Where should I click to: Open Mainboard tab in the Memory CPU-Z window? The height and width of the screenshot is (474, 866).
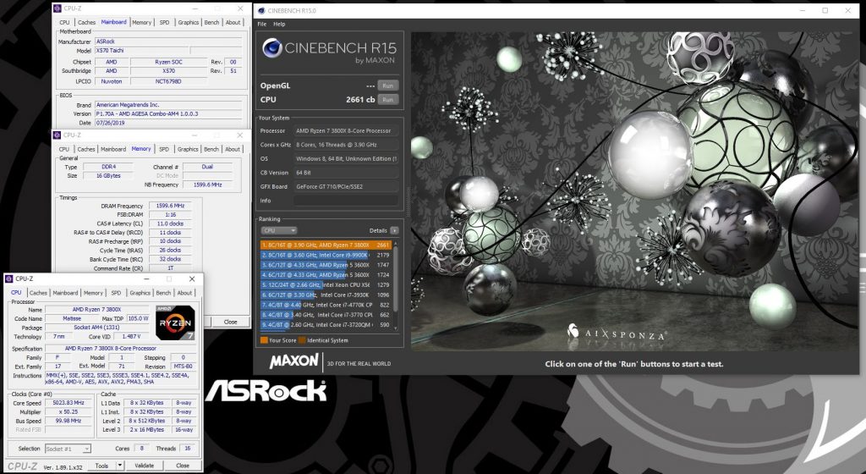coord(113,149)
